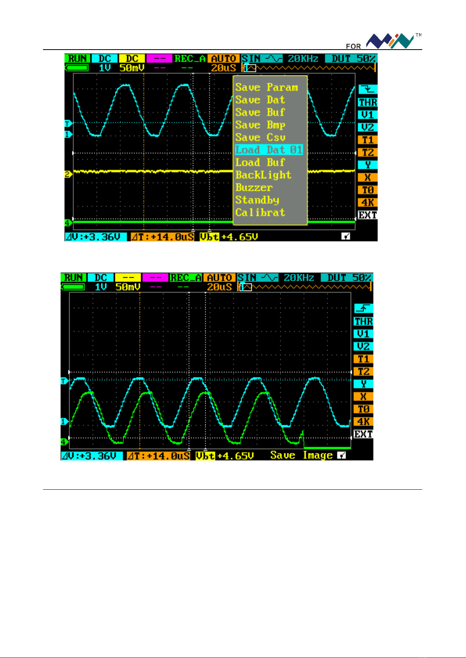The width and height of the screenshot is (466, 658).
Task: Click the battery indicator in the open-menu screen
Action: (77, 68)
